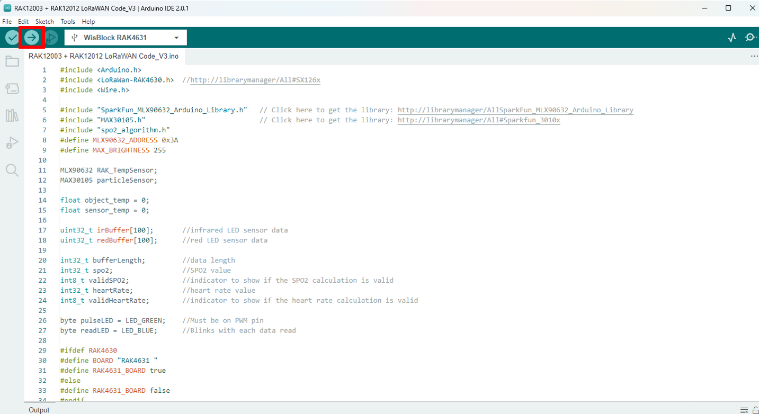The height and width of the screenshot is (414, 759).
Task: Click 'uint32_t redBuffer[100];' code
Action: [109, 240]
